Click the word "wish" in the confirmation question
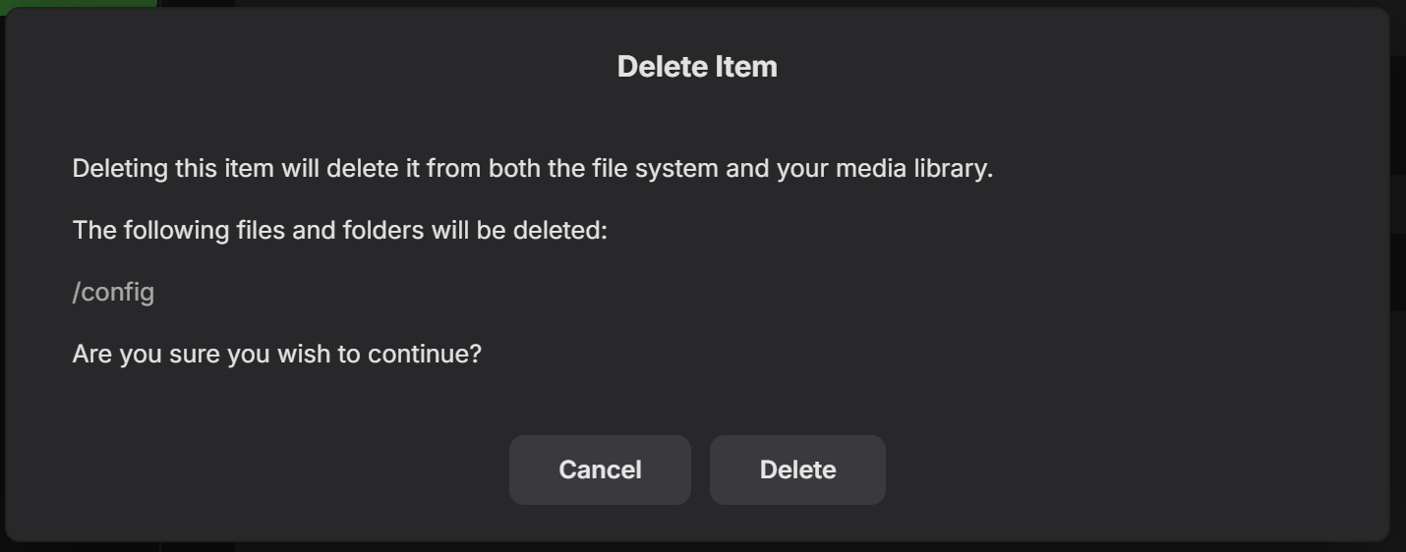Image resolution: width=1406 pixels, height=552 pixels. pos(304,354)
